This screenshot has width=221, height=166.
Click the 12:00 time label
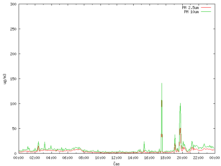(x=116, y=158)
